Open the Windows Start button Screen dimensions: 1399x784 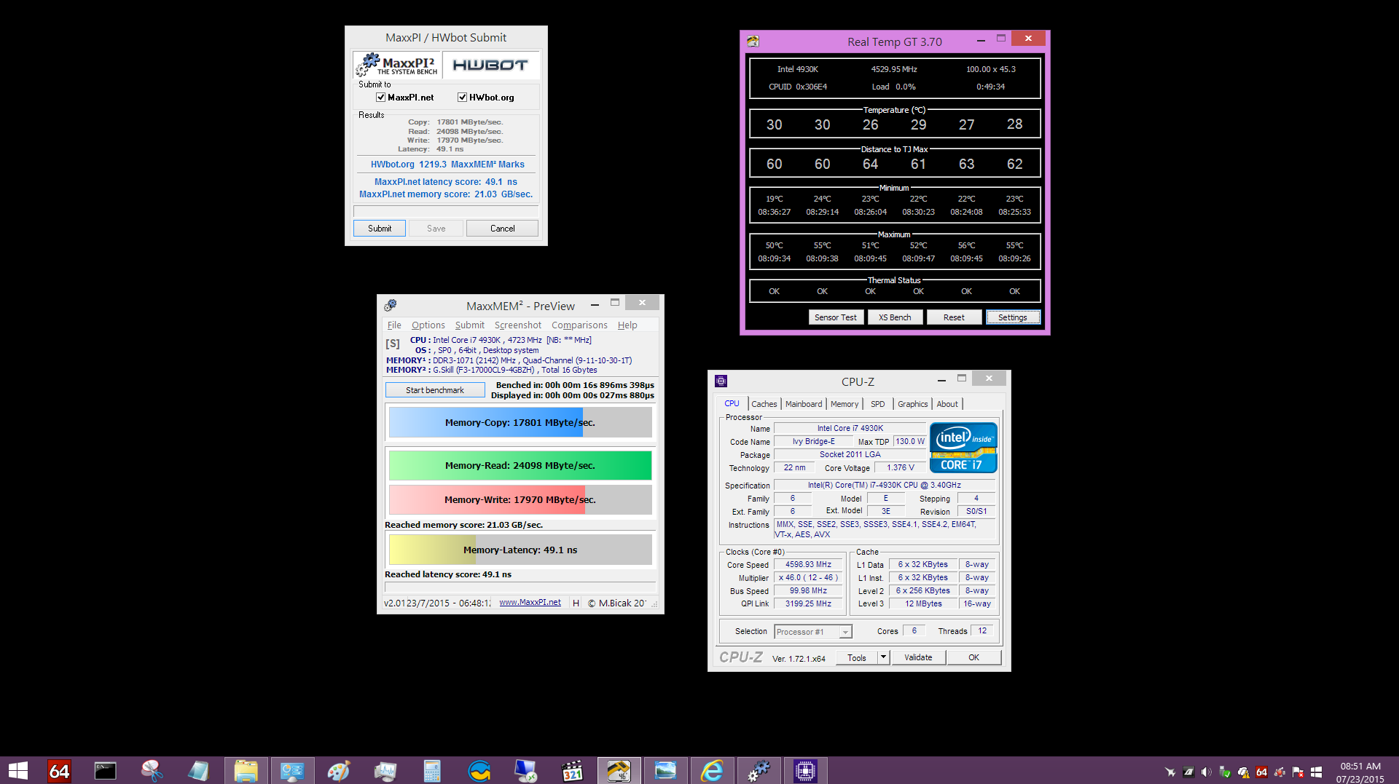[x=17, y=770]
